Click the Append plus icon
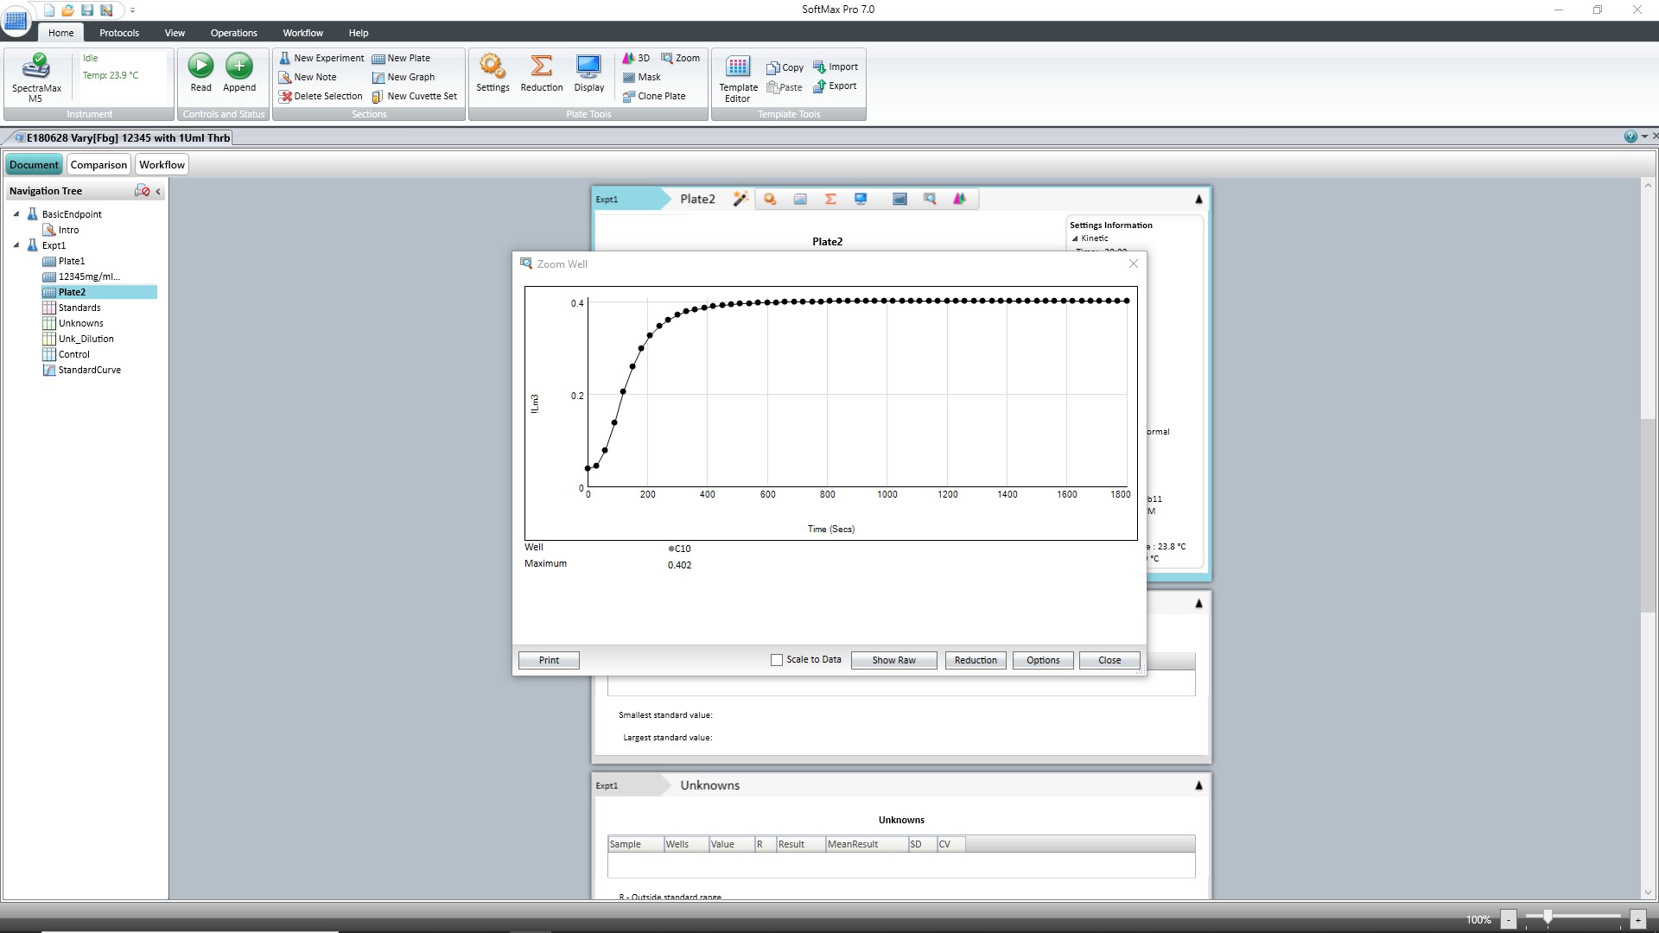 tap(239, 67)
